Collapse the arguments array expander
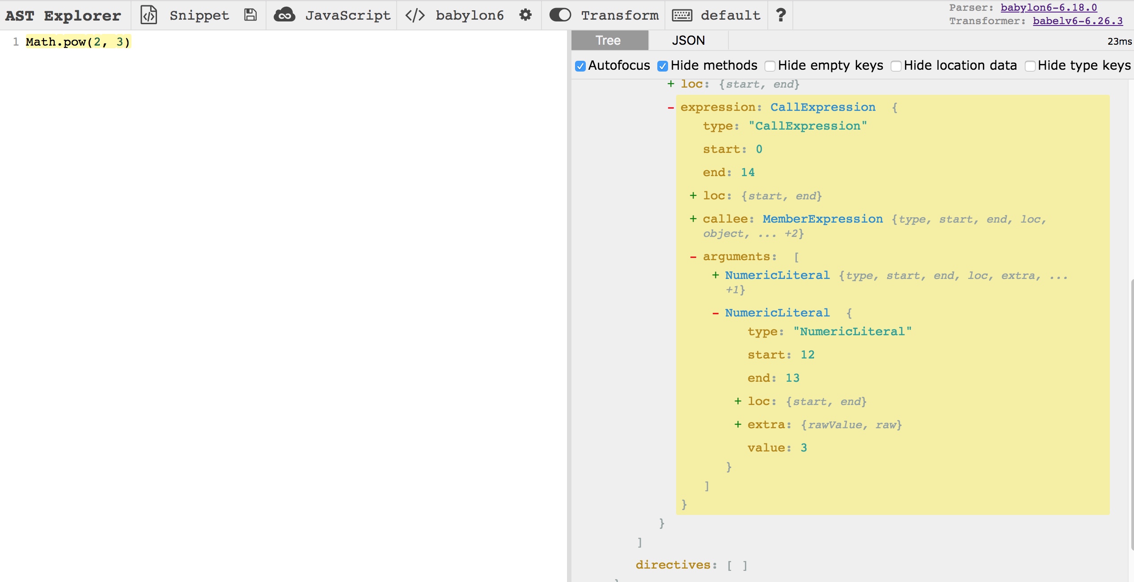 click(691, 256)
